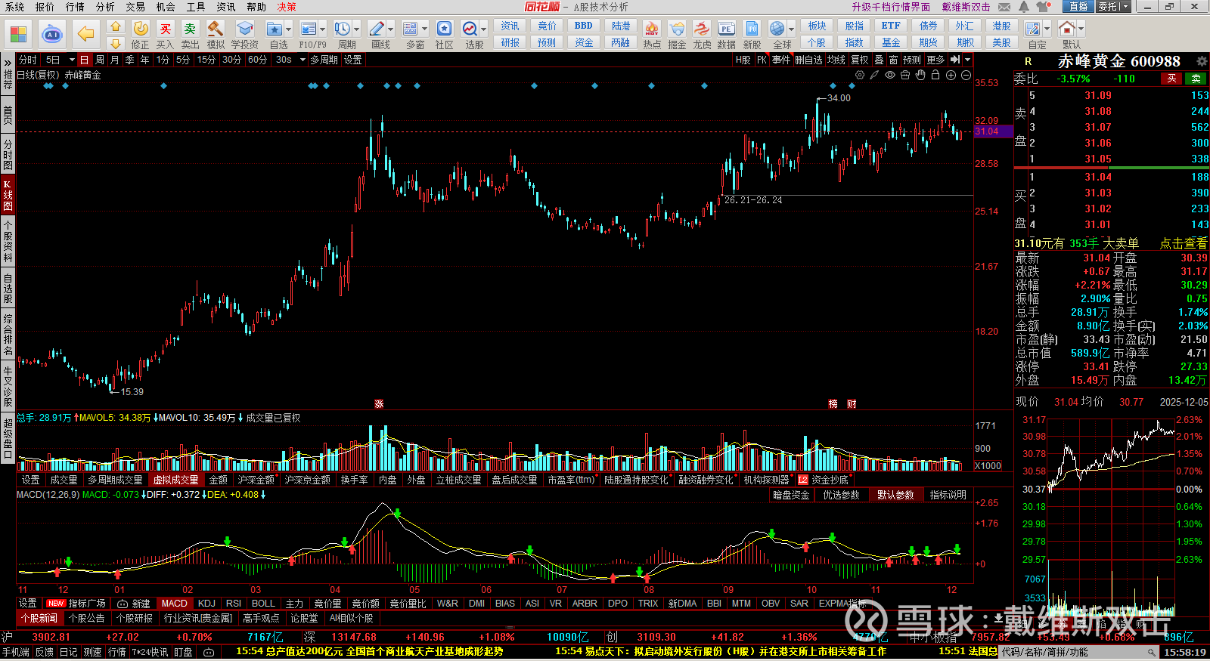Open the 分析 menu
This screenshot has width=1210, height=661.
tap(105, 7)
